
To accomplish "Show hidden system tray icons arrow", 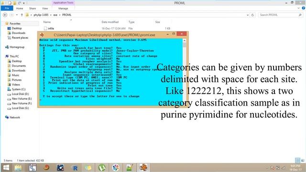I will click(x=267, y=168).
